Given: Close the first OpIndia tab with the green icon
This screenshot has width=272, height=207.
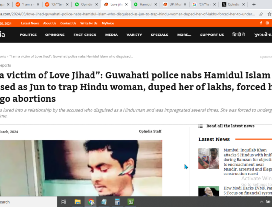Looking at the screenshot, I should click(x=97, y=4).
